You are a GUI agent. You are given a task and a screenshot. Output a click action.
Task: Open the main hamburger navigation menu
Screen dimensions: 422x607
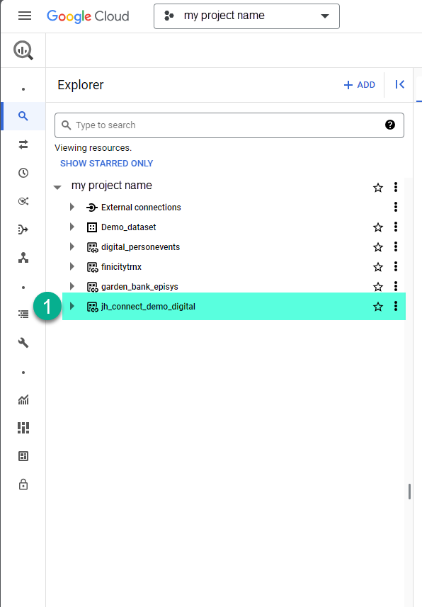pyautogui.click(x=25, y=16)
